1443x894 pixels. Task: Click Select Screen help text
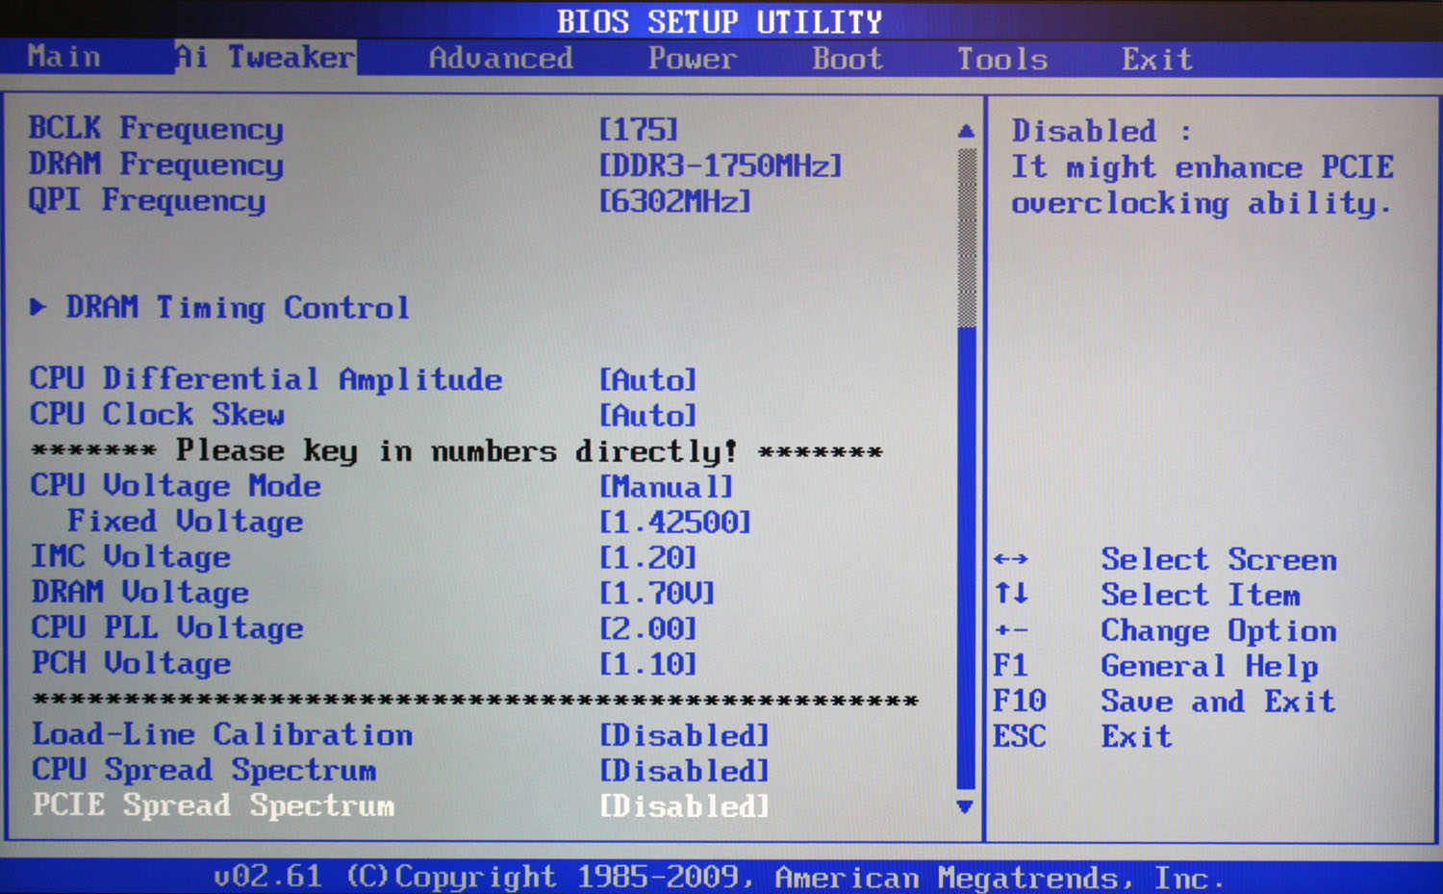point(1219,560)
